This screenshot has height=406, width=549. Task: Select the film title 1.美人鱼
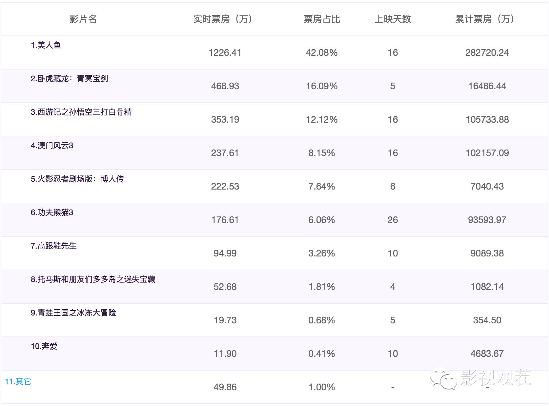(46, 45)
